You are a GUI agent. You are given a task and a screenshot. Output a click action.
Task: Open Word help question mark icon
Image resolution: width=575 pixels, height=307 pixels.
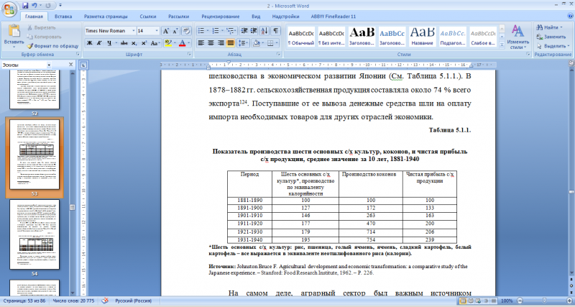[570, 16]
